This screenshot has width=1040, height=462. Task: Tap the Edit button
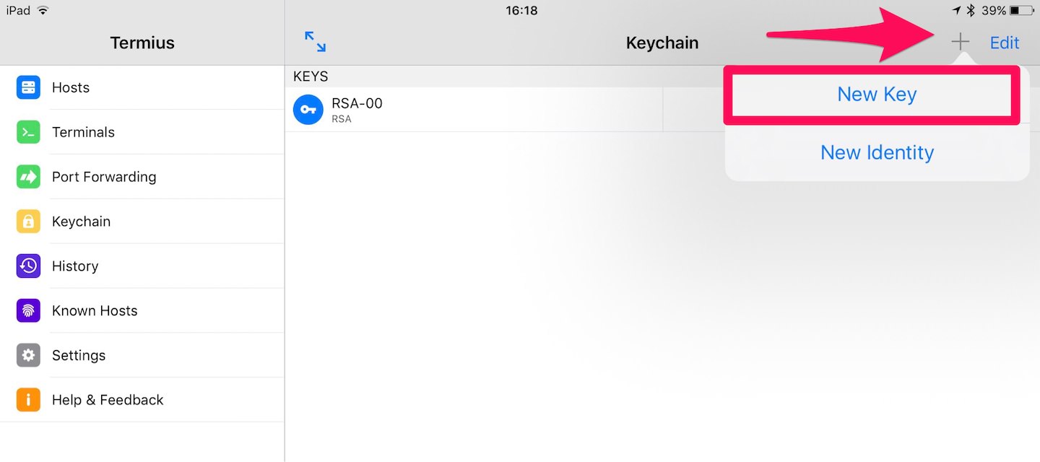(1004, 43)
